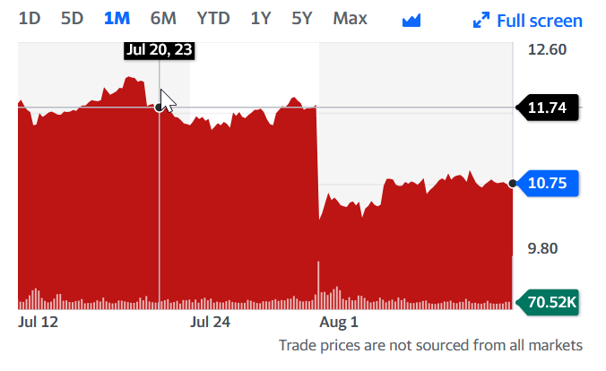Switch to the 5Y range
The width and height of the screenshot is (606, 371).
click(x=302, y=18)
